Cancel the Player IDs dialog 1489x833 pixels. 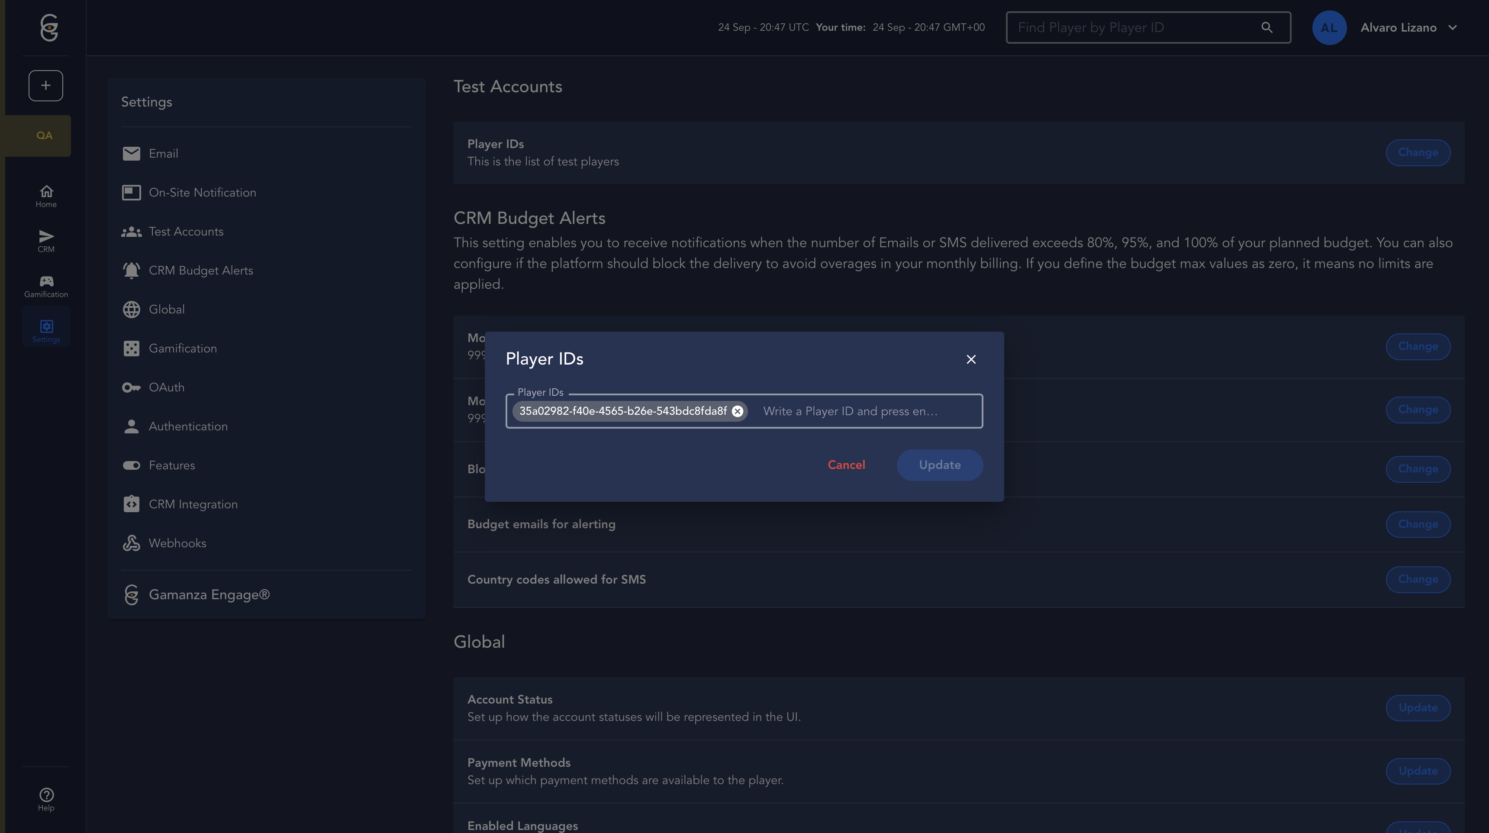(x=846, y=465)
